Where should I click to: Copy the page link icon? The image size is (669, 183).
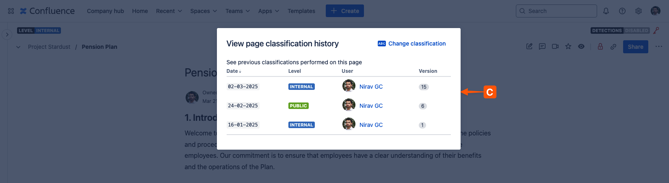coord(613,47)
